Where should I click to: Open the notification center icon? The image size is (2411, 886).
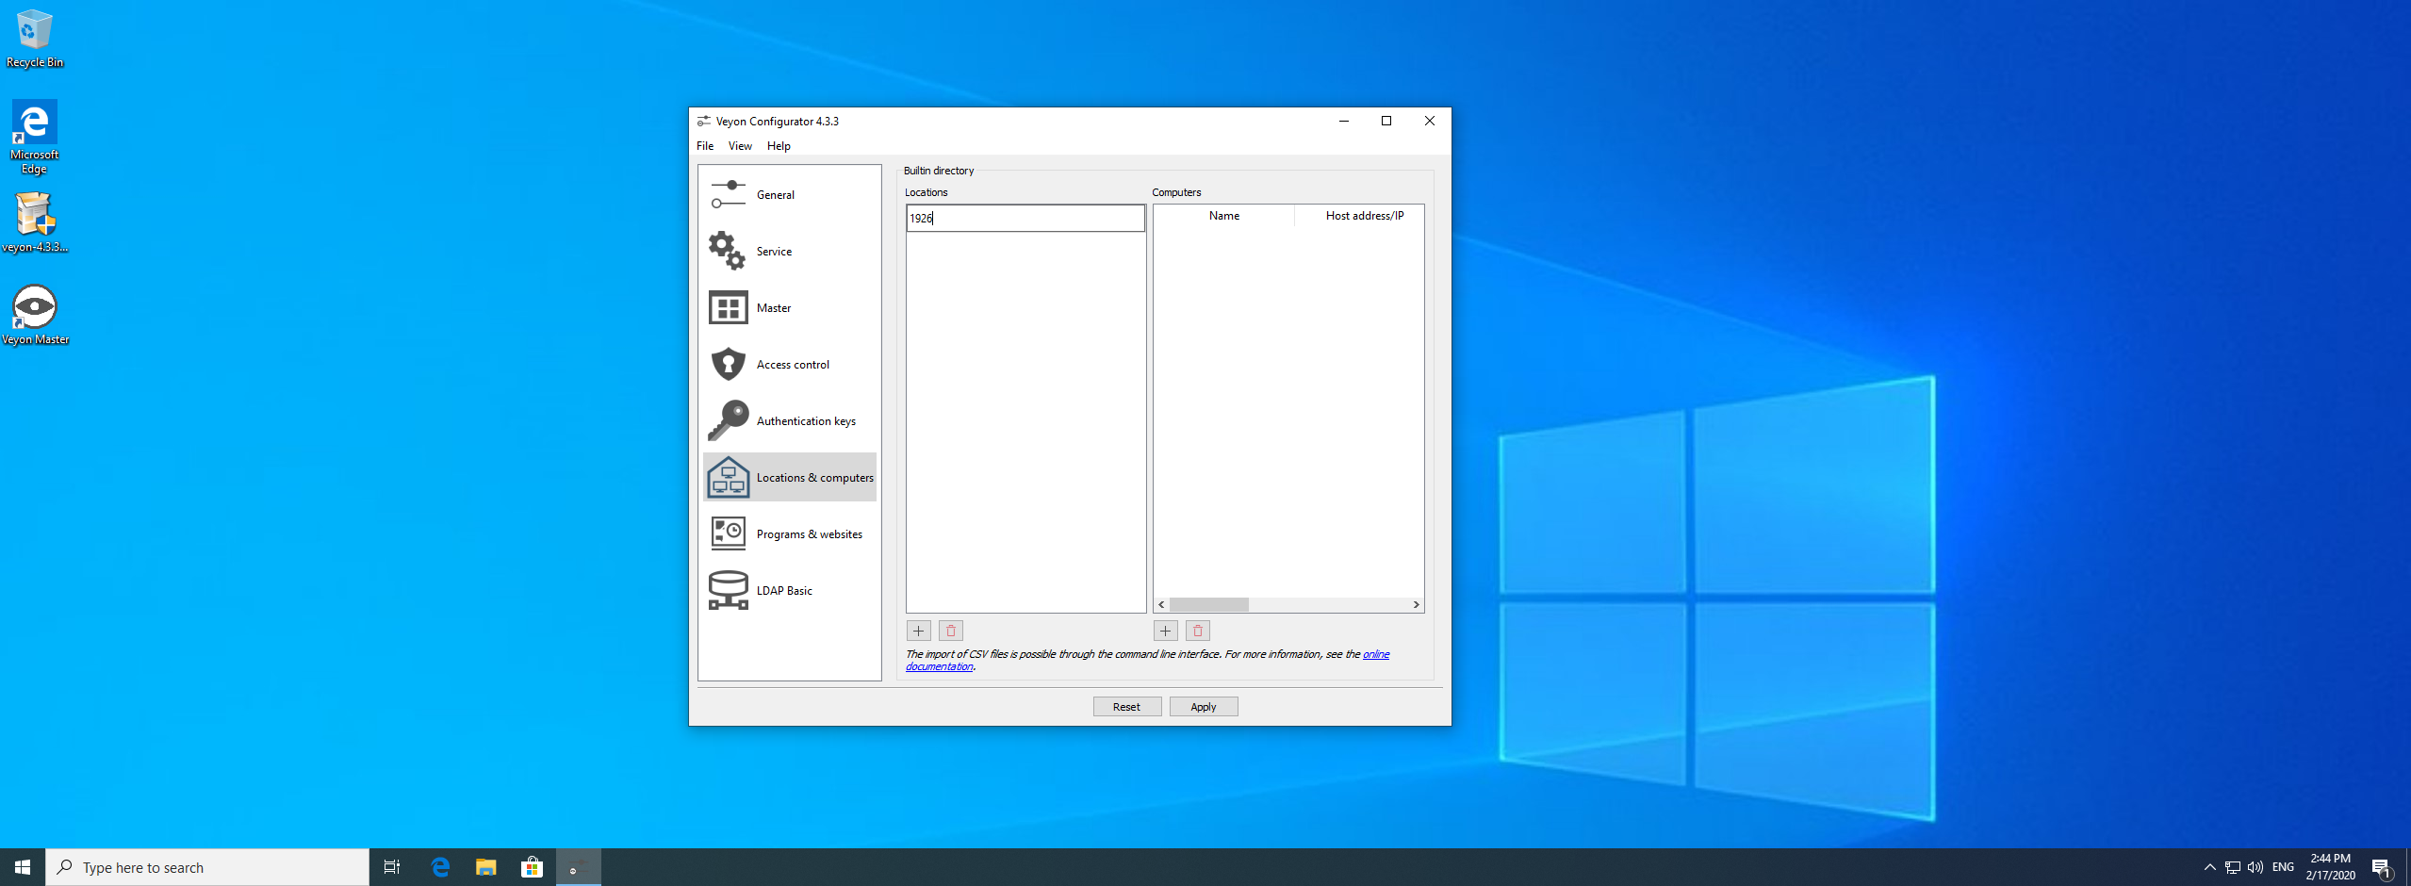pos(2381,867)
